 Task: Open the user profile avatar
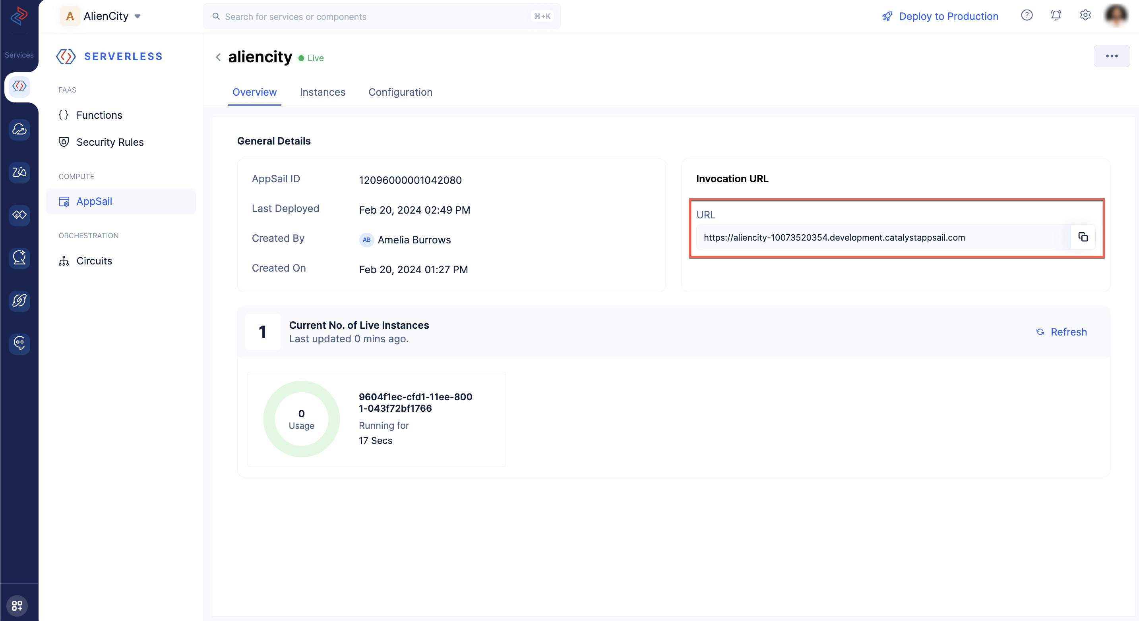(1116, 15)
